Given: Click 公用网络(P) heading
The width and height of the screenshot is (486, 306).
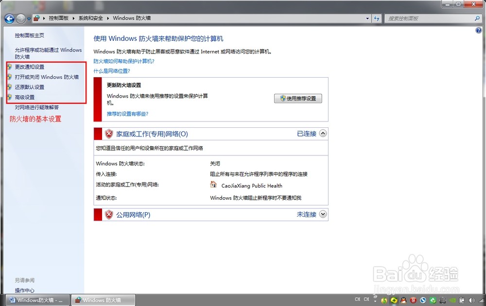Looking at the screenshot, I should 133,215.
